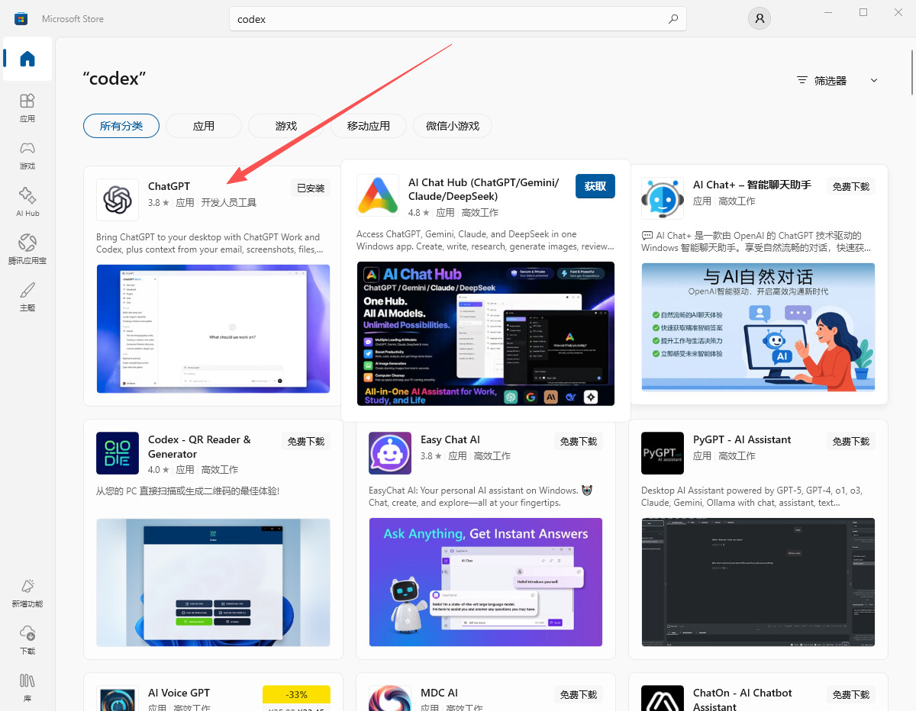This screenshot has height=711, width=916.
Task: Open the AI Chat Hub banner thumbnail
Action: click(x=485, y=333)
